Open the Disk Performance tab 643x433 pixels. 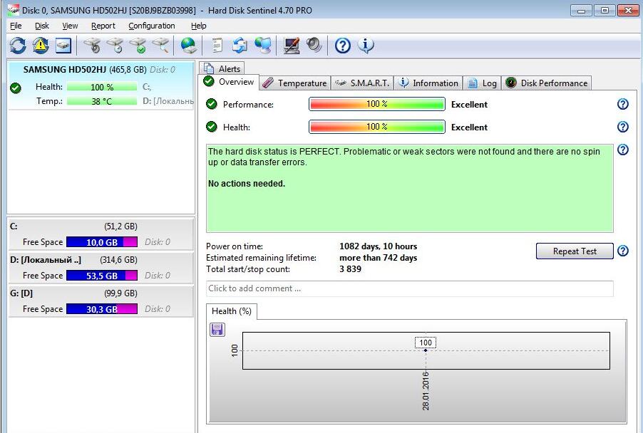point(547,83)
